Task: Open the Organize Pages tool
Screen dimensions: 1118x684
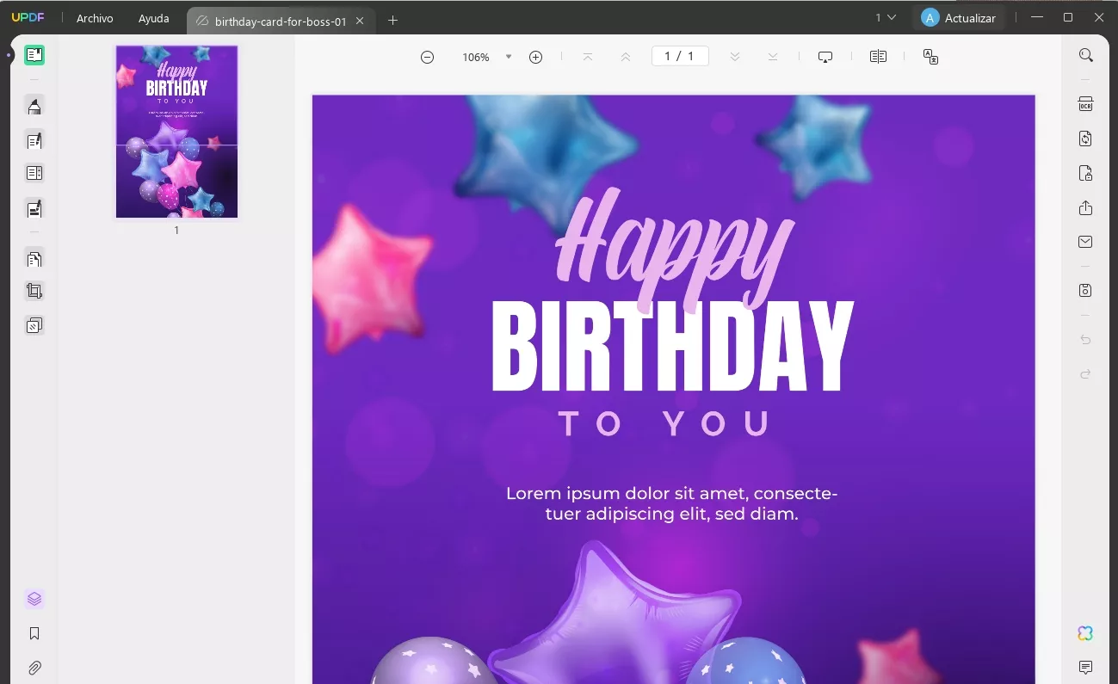Action: (x=34, y=258)
